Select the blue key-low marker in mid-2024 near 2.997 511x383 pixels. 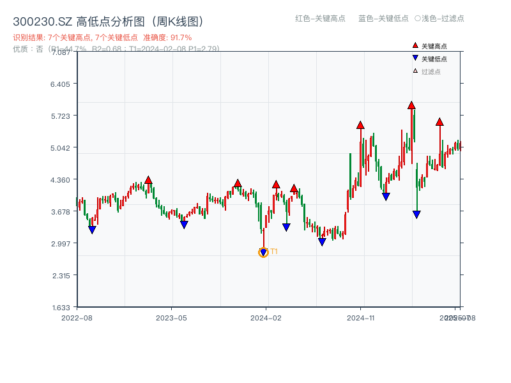tap(322, 242)
